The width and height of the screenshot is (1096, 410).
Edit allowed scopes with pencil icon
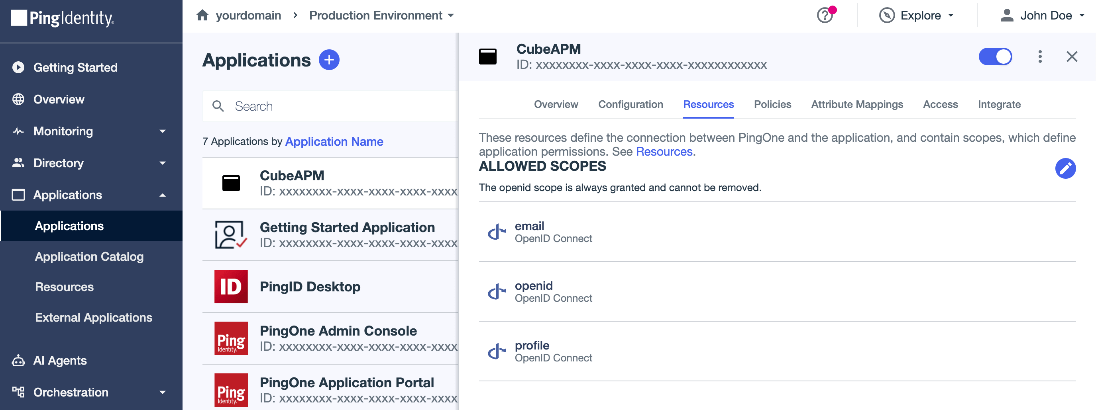tap(1065, 169)
